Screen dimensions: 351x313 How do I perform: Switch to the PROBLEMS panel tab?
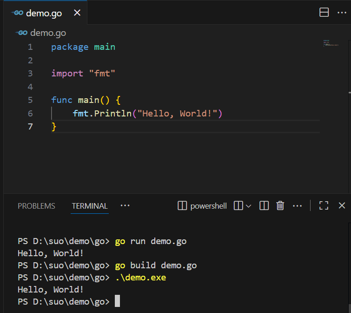(36, 206)
